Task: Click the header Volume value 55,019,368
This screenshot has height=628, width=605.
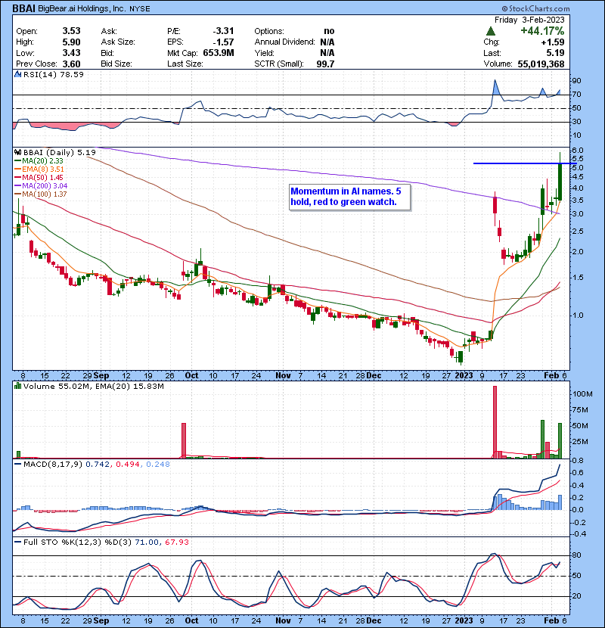Action: pos(541,64)
